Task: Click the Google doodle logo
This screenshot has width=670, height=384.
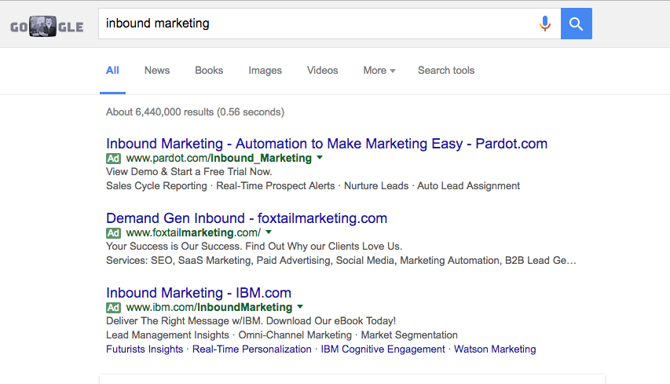Action: click(x=46, y=25)
